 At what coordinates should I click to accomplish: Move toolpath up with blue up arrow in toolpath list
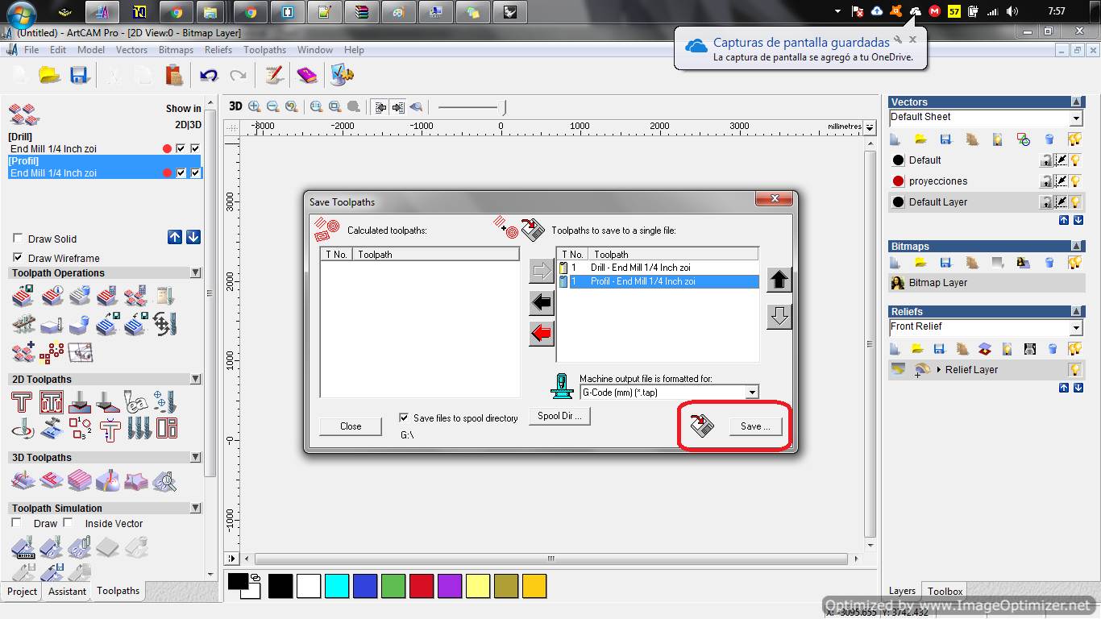175,237
